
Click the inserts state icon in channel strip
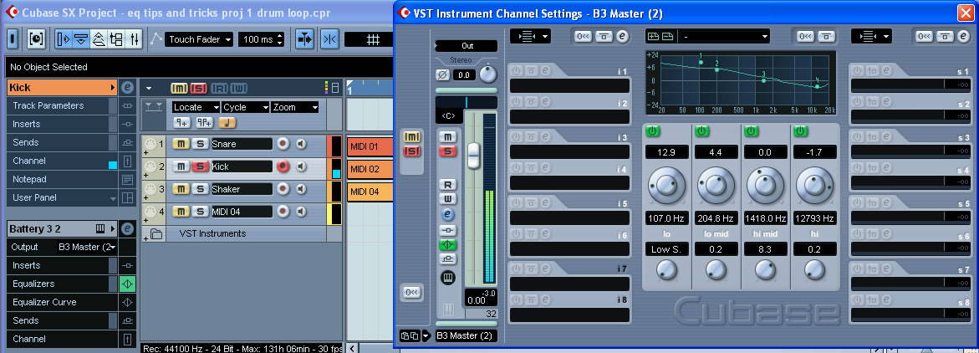[447, 230]
